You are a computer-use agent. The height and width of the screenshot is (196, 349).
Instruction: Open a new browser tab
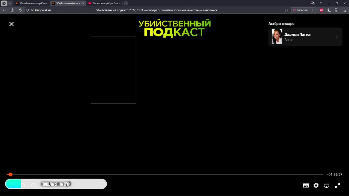126,3
